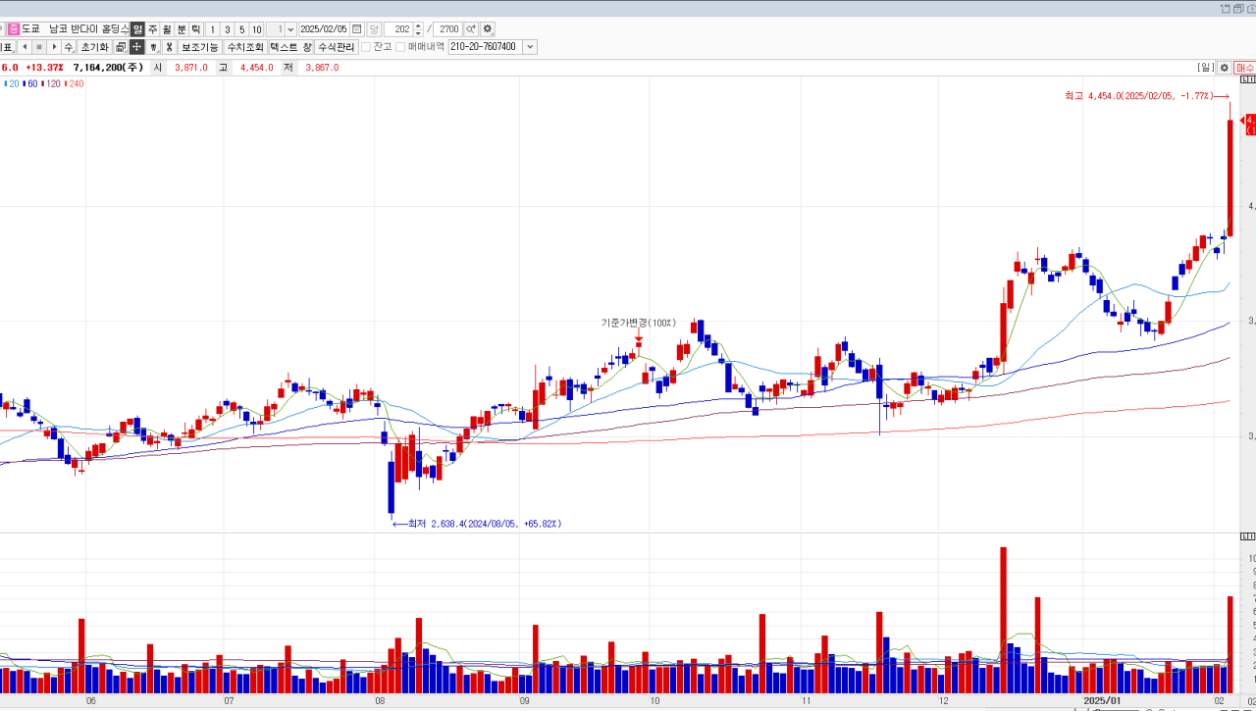
Task: Increase the 202 count with up stepper
Action: pyautogui.click(x=419, y=26)
